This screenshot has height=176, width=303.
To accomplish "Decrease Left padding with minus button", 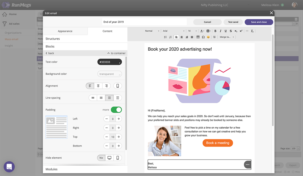I will click(107, 119).
